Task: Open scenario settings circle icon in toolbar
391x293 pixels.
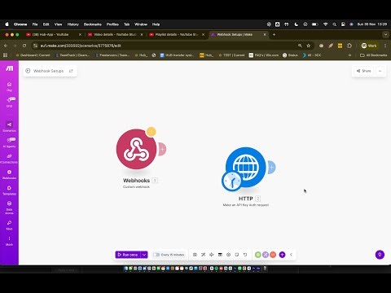Action: tap(229, 255)
